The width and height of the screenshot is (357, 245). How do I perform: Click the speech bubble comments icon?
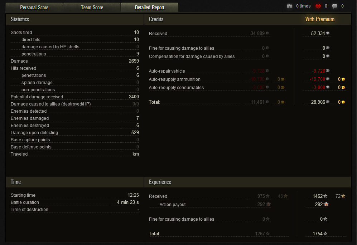[x=335, y=6]
